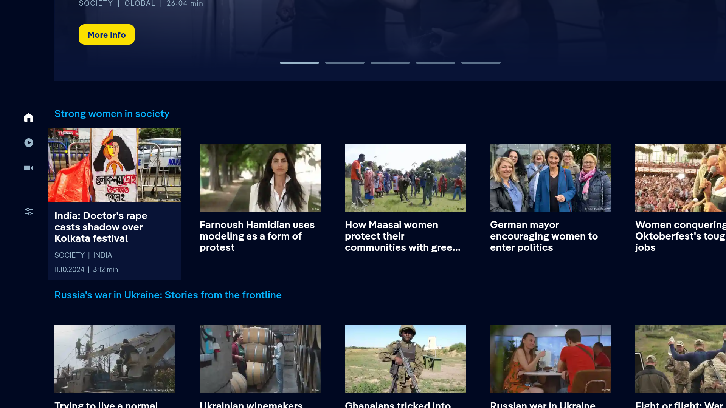Select the Live TV camera icon
Viewport: 726px width, 408px height.
pos(29,168)
